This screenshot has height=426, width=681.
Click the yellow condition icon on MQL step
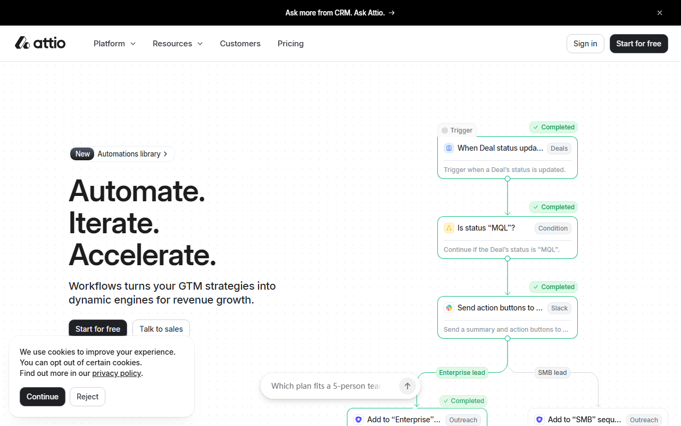pyautogui.click(x=449, y=228)
